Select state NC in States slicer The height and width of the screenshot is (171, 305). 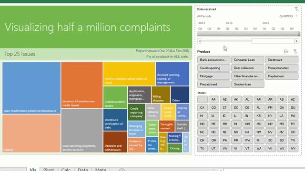click(x=202, y=132)
